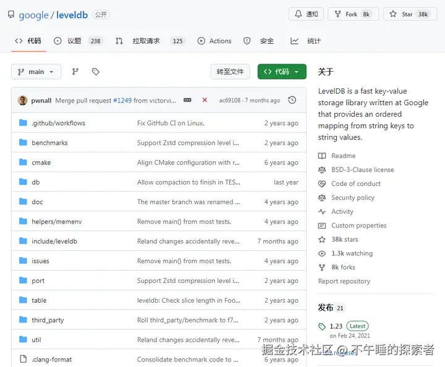Open commit history clock icon
This screenshot has width=445, height=367.
tap(292, 100)
